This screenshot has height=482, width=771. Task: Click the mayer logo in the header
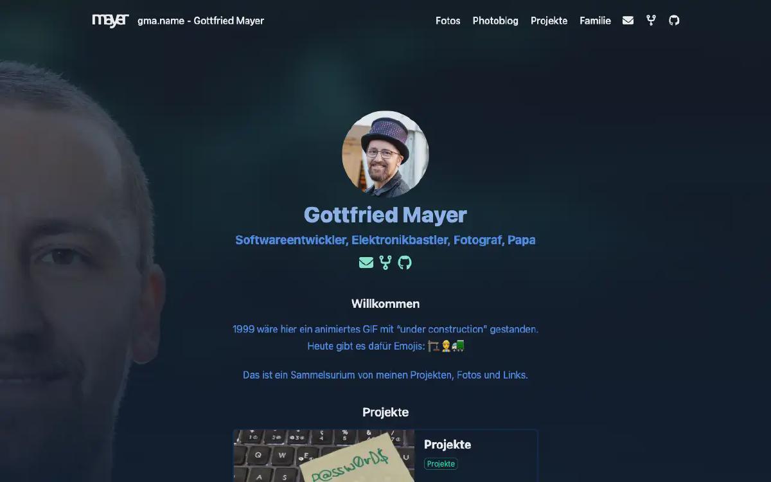(x=111, y=21)
